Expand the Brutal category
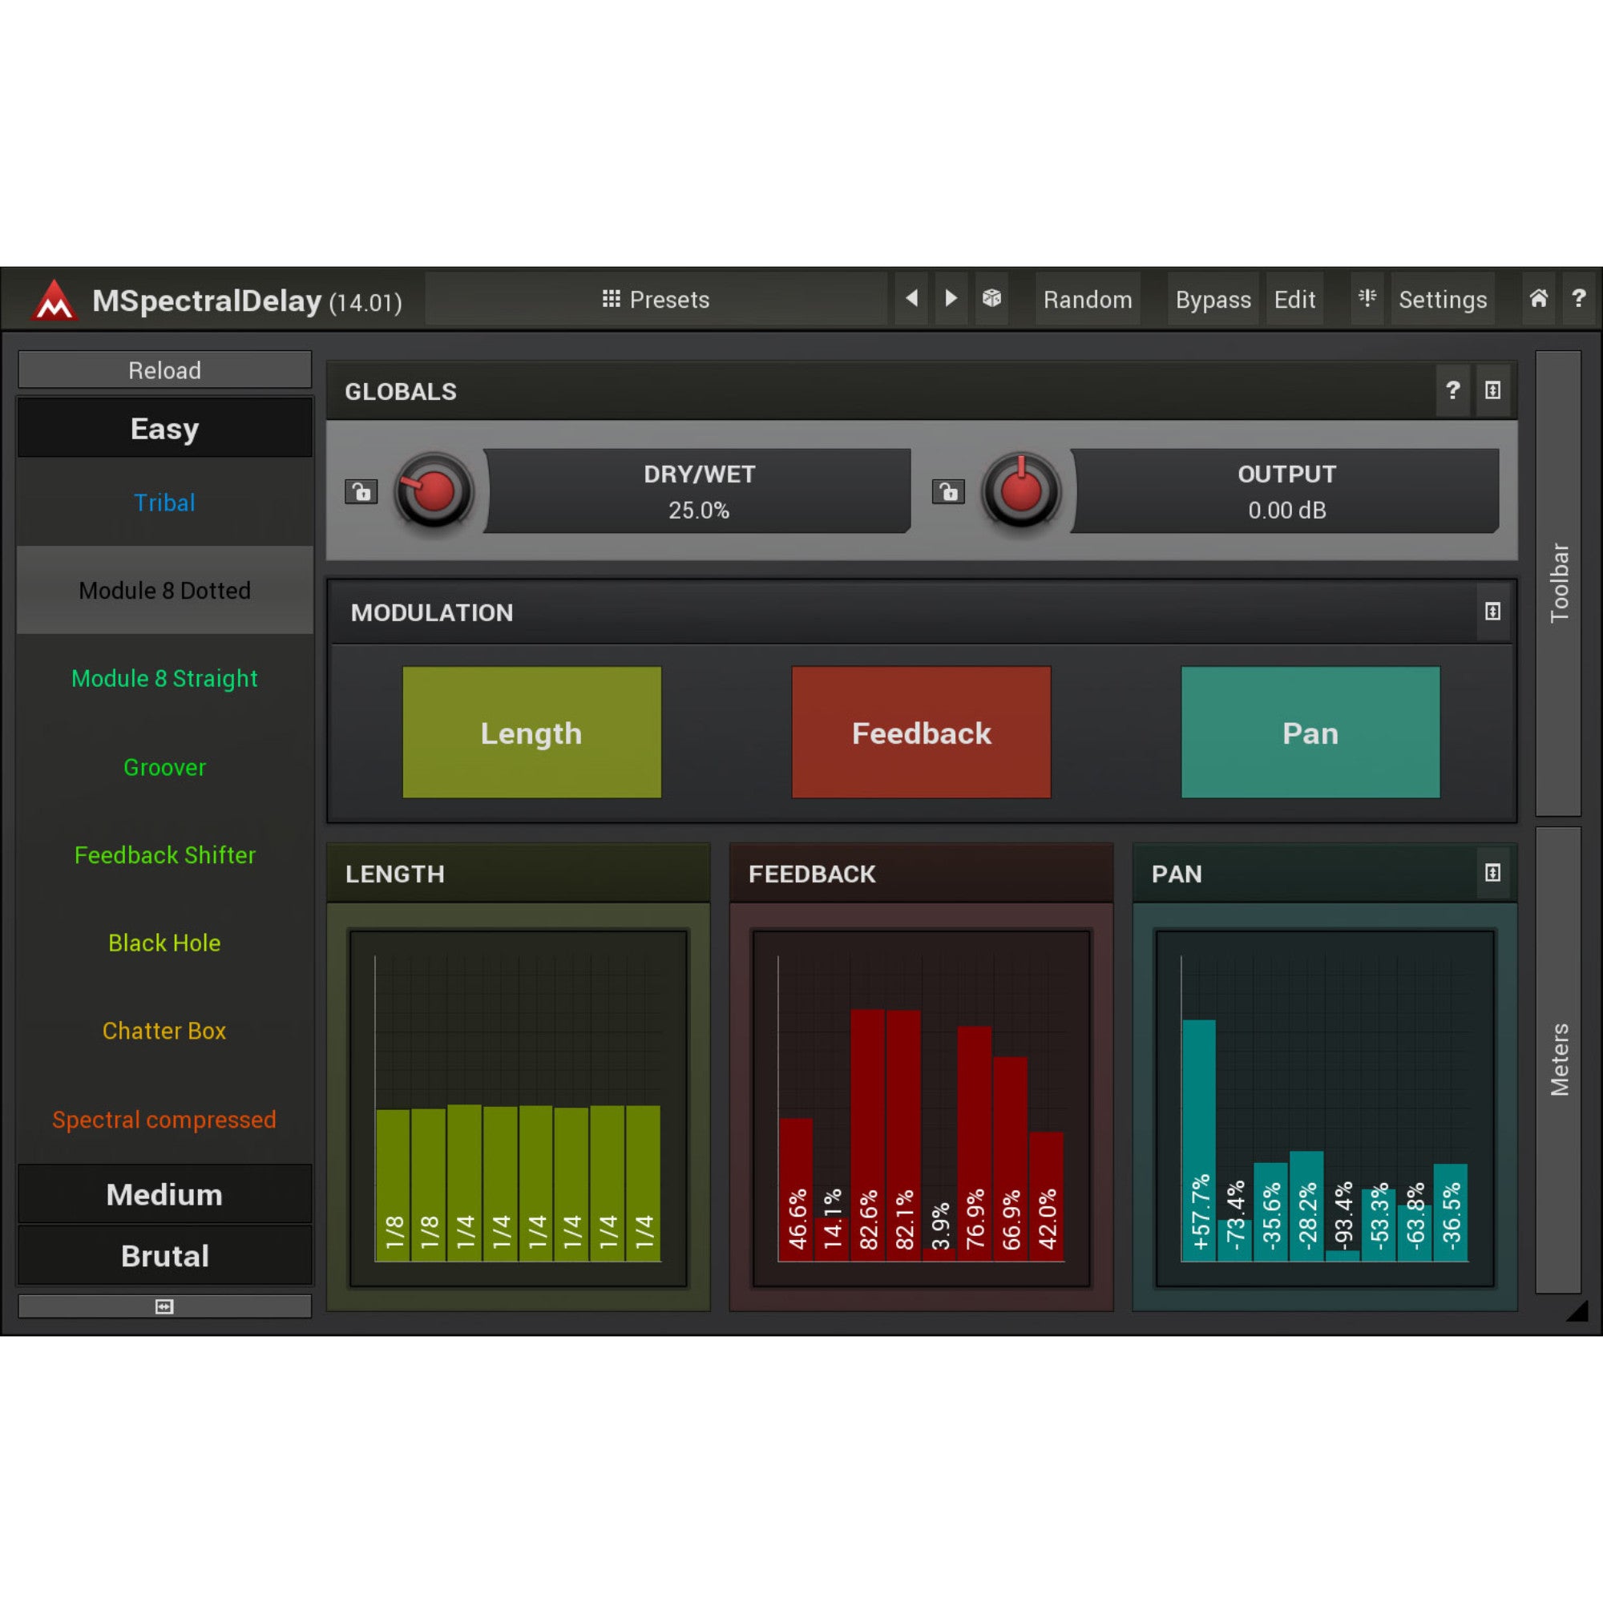The width and height of the screenshot is (1603, 1603). 164,1255
